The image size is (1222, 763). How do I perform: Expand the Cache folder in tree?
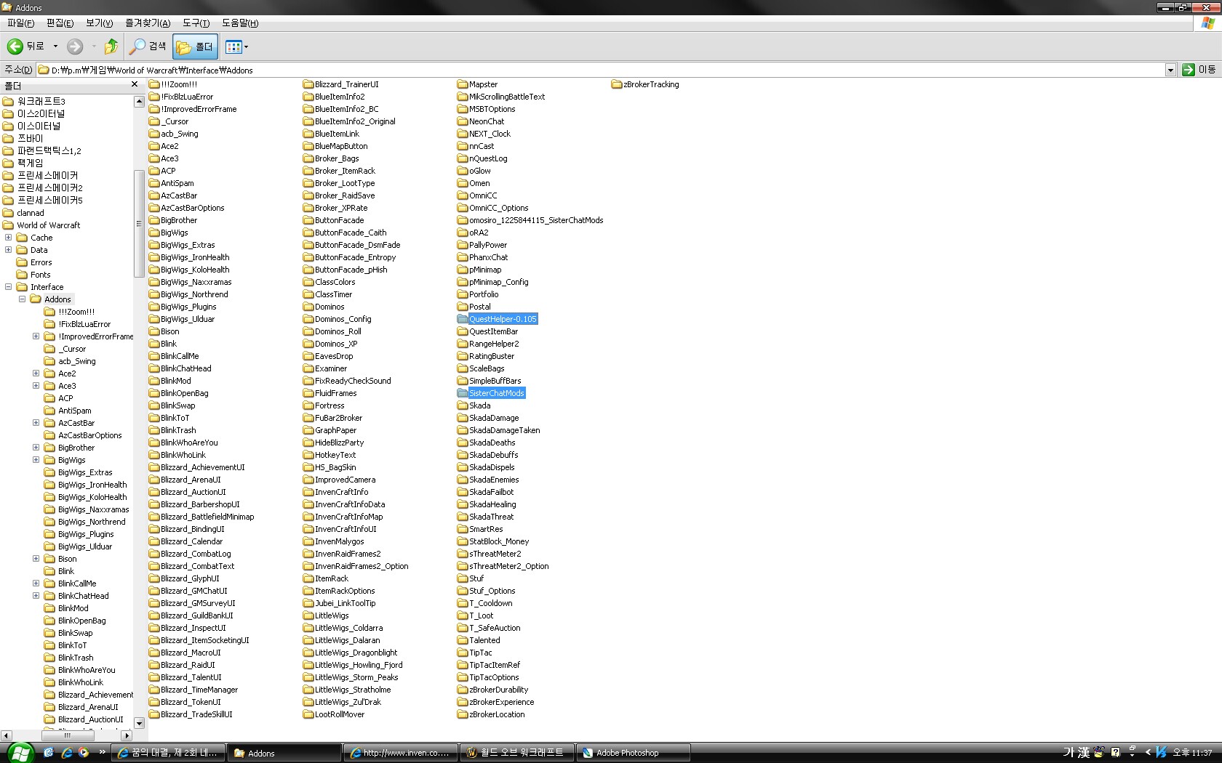coord(9,238)
